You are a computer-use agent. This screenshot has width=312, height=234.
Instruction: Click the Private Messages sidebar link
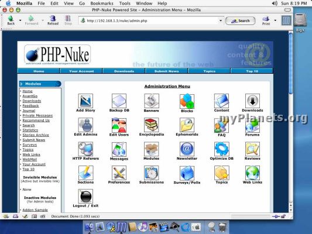(x=37, y=115)
